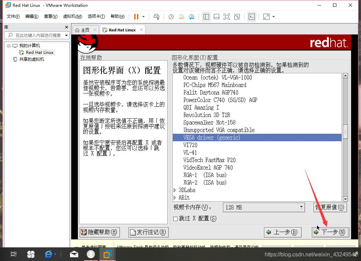Click the 恢复原值(O) button
Screen dimensions: 361x261
(330, 207)
